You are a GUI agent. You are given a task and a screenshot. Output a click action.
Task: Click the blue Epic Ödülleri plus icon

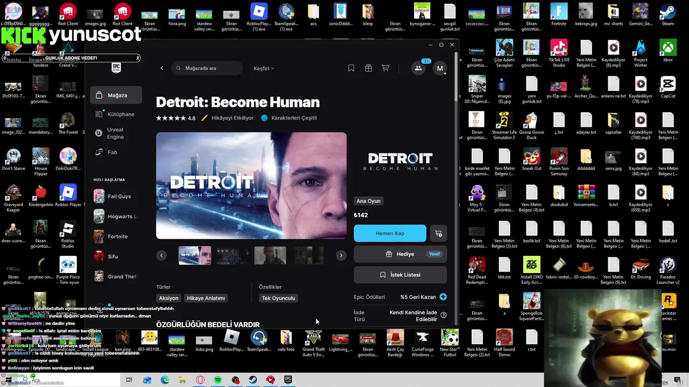[x=443, y=297]
